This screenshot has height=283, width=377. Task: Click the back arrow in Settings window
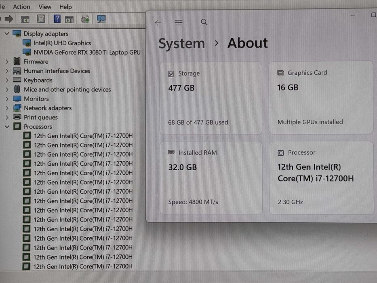158,23
